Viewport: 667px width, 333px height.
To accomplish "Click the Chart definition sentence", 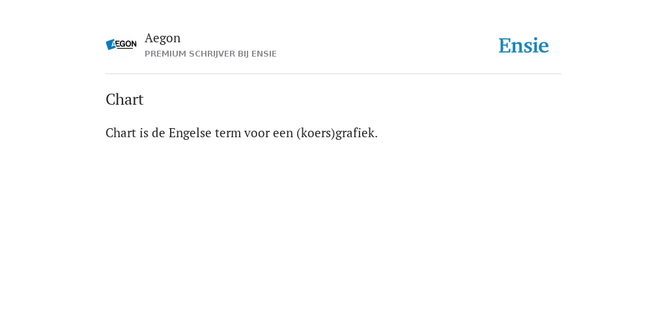I will [242, 133].
